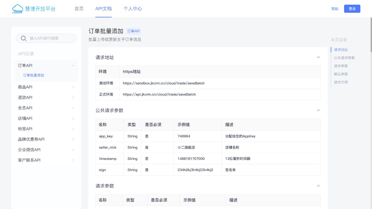Expand the 店铺API category
Viewport: 372px width, 209px height.
coord(46,118)
